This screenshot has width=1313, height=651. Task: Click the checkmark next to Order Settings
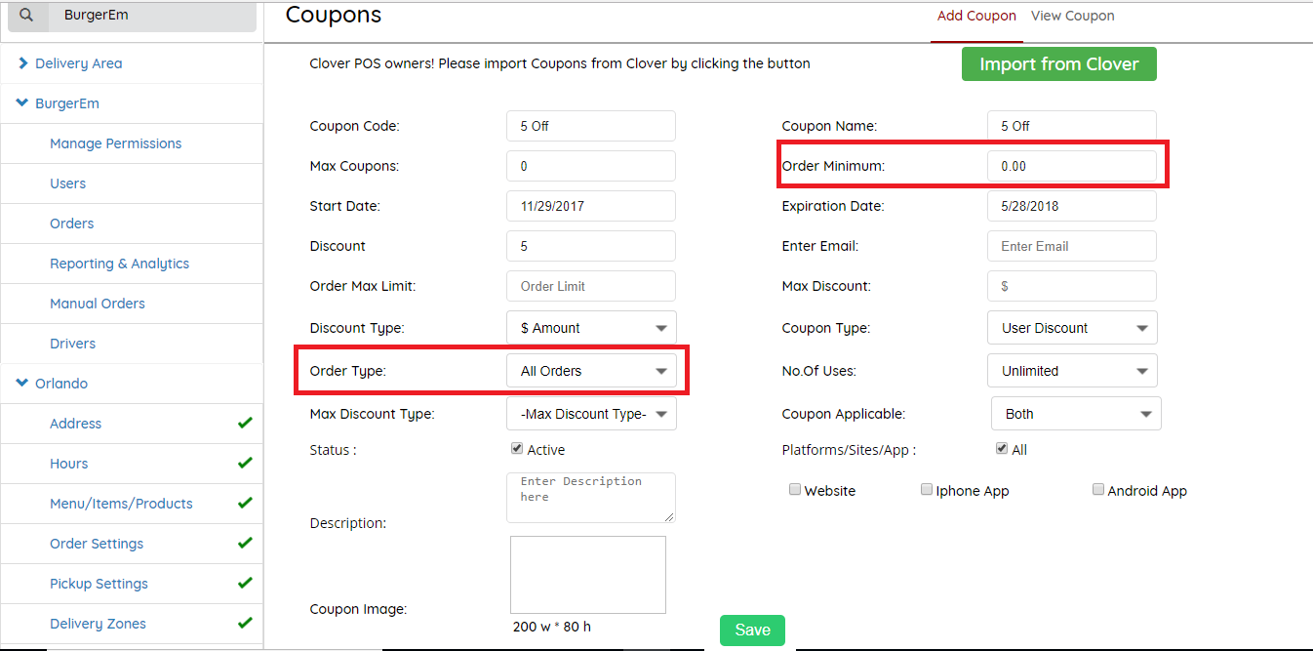pyautogui.click(x=245, y=544)
